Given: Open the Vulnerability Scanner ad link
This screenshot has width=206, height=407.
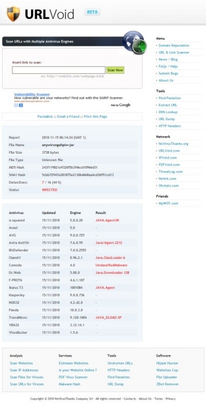Looking at the screenshot, I should pyautogui.click(x=32, y=94).
